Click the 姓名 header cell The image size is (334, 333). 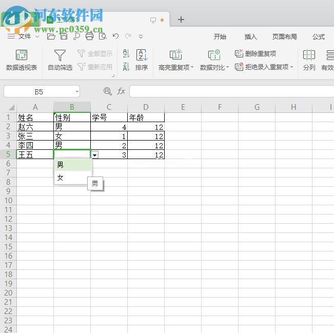[35, 117]
